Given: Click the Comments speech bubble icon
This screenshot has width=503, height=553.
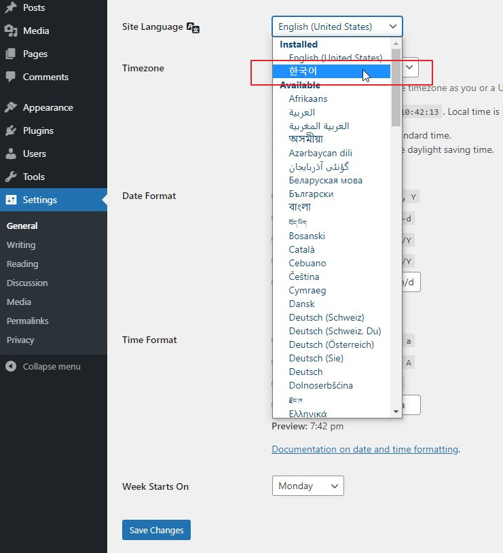Looking at the screenshot, I should pos(11,77).
